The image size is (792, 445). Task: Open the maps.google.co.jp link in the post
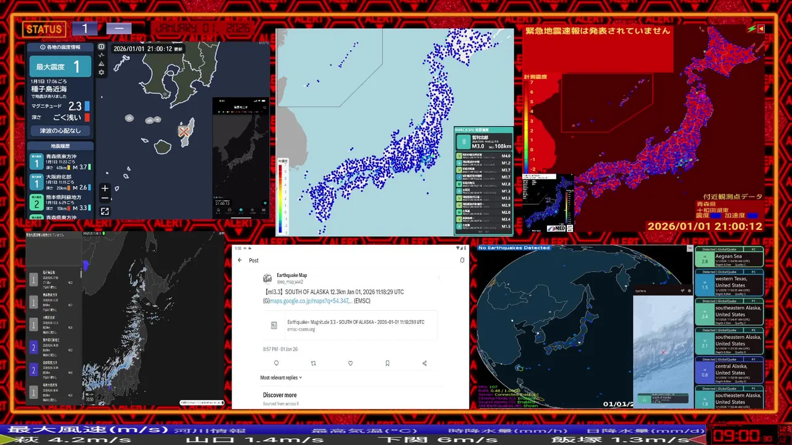[311, 301]
